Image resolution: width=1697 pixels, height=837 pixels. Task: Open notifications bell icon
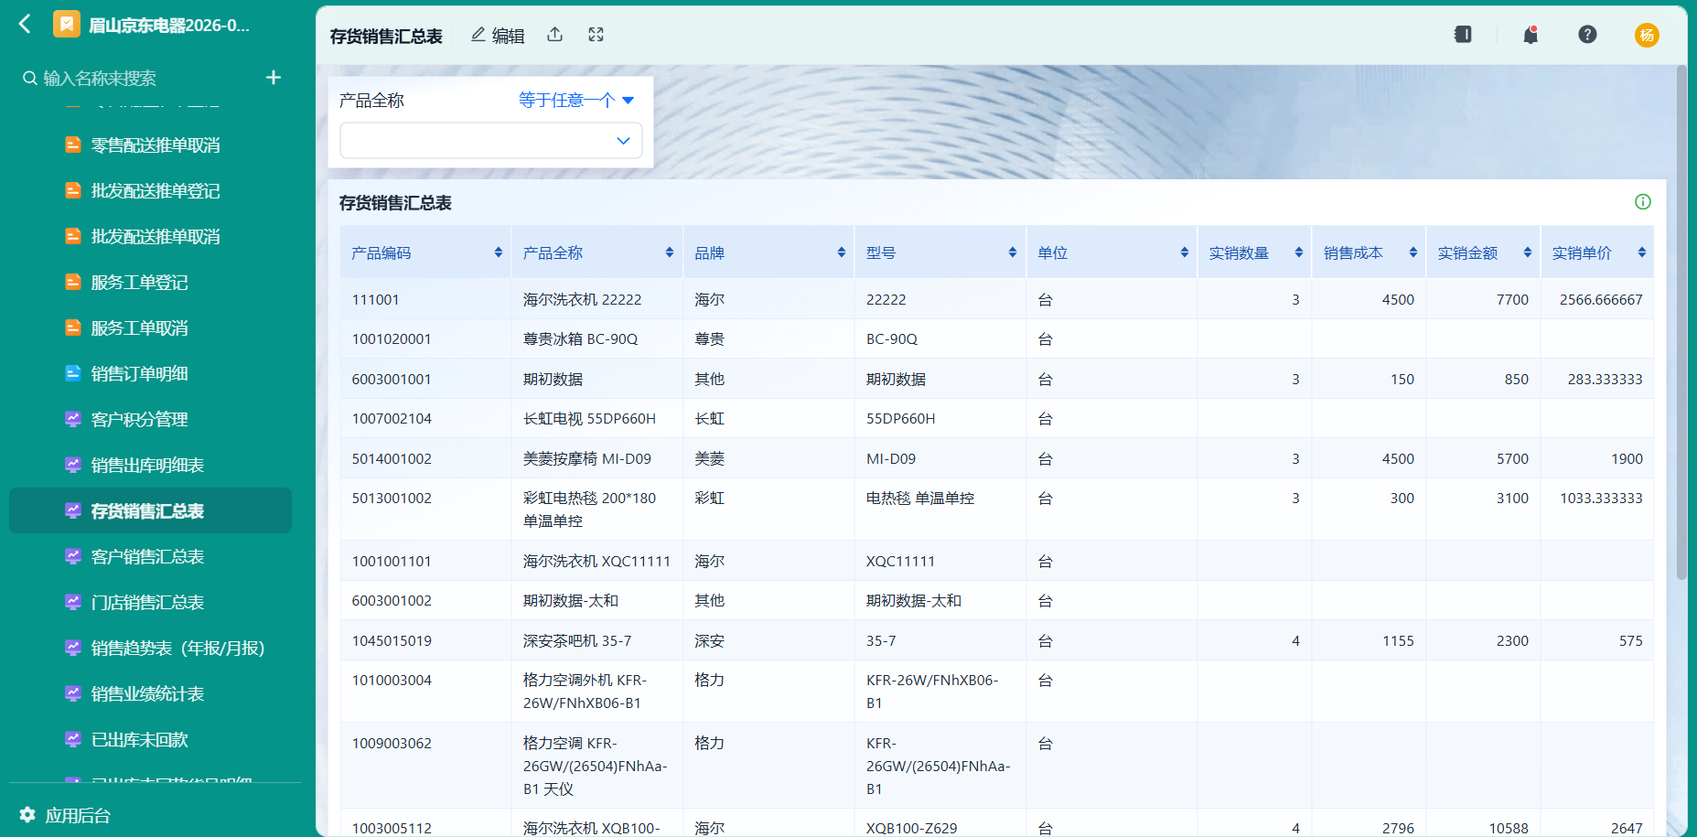1531,35
